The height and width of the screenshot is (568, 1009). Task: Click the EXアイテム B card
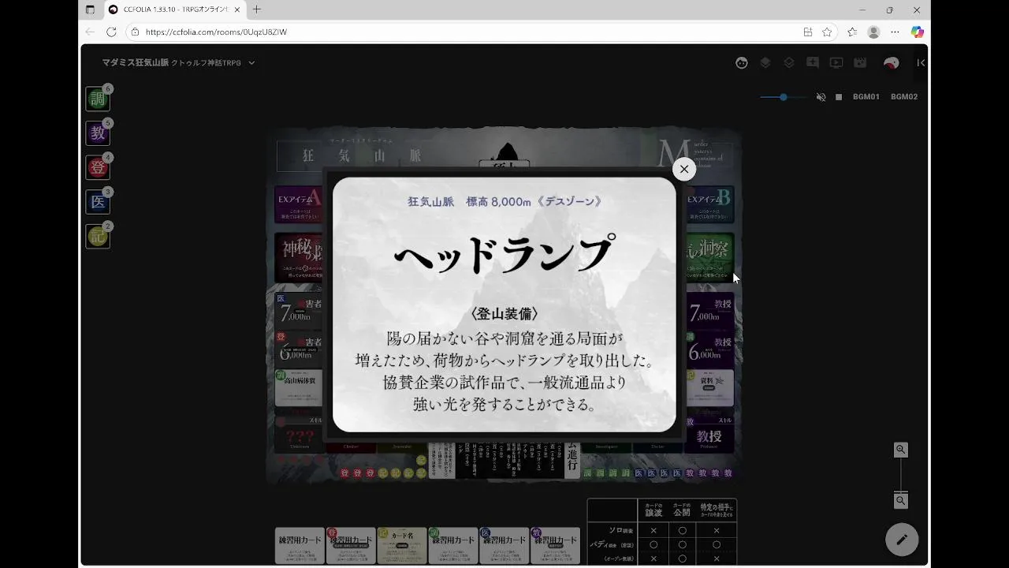coord(710,205)
